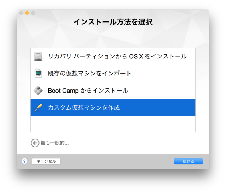The height and width of the screenshot is (193, 226).
Task: Choose the "既存の仮想マシンをインポート" list entry
Action: pos(90,73)
